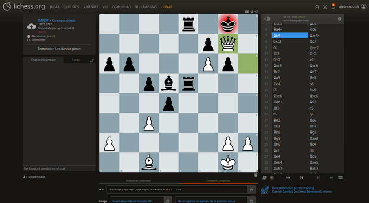The height and width of the screenshot is (203, 369).
Task: Click the spectators icon next to ajedrezclub2t
Action: [x=24, y=177]
